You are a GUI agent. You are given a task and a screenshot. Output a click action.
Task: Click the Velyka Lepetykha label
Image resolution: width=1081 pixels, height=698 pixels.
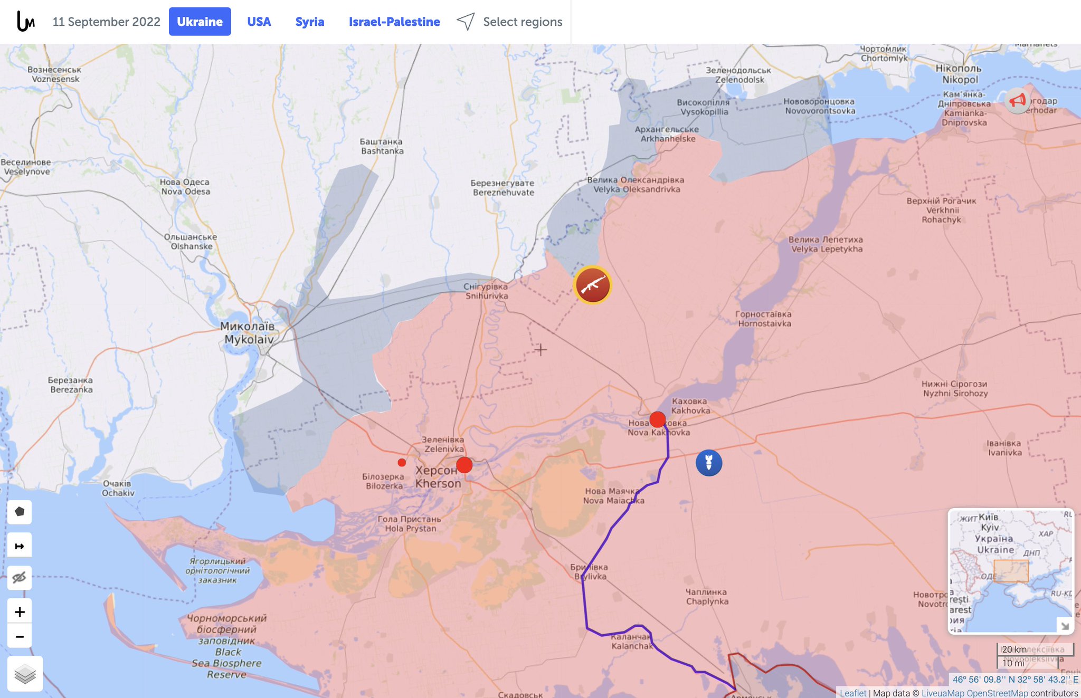coord(826,244)
